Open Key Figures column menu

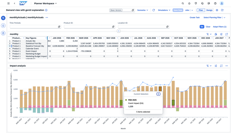(46, 38)
